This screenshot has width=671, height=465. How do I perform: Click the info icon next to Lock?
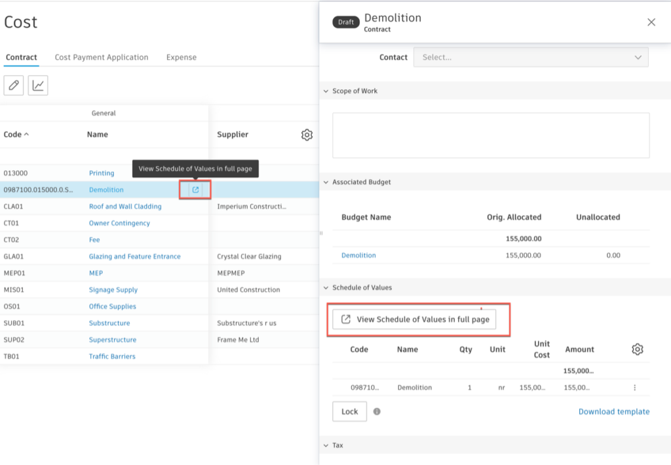[377, 411]
